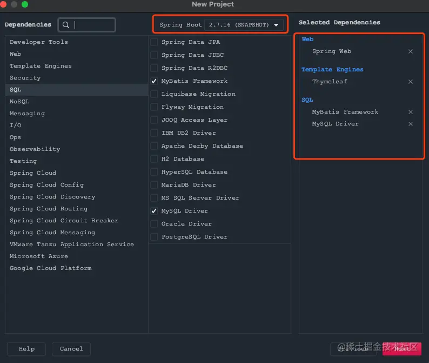Select Microsoft Azure category
This screenshot has width=429, height=363.
coord(77,256)
